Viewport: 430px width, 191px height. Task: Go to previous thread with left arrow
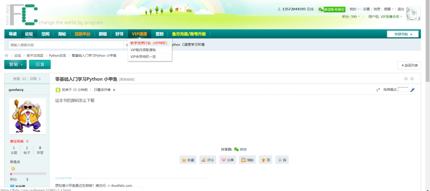click(406, 79)
